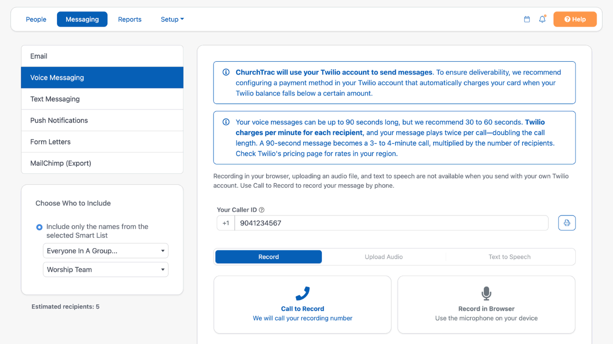Screen dimensions: 613x344
Task: Click the Your Caller ID label
Action: [237, 210]
